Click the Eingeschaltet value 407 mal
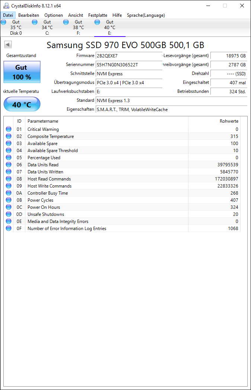Viewport: 251px width, 390px height. (229, 82)
